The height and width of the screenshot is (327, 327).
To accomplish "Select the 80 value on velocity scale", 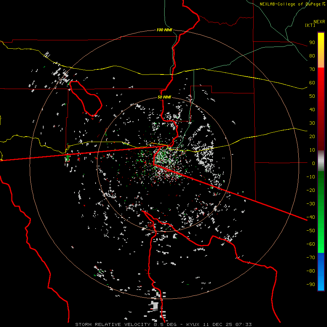I will (x=312, y=56).
